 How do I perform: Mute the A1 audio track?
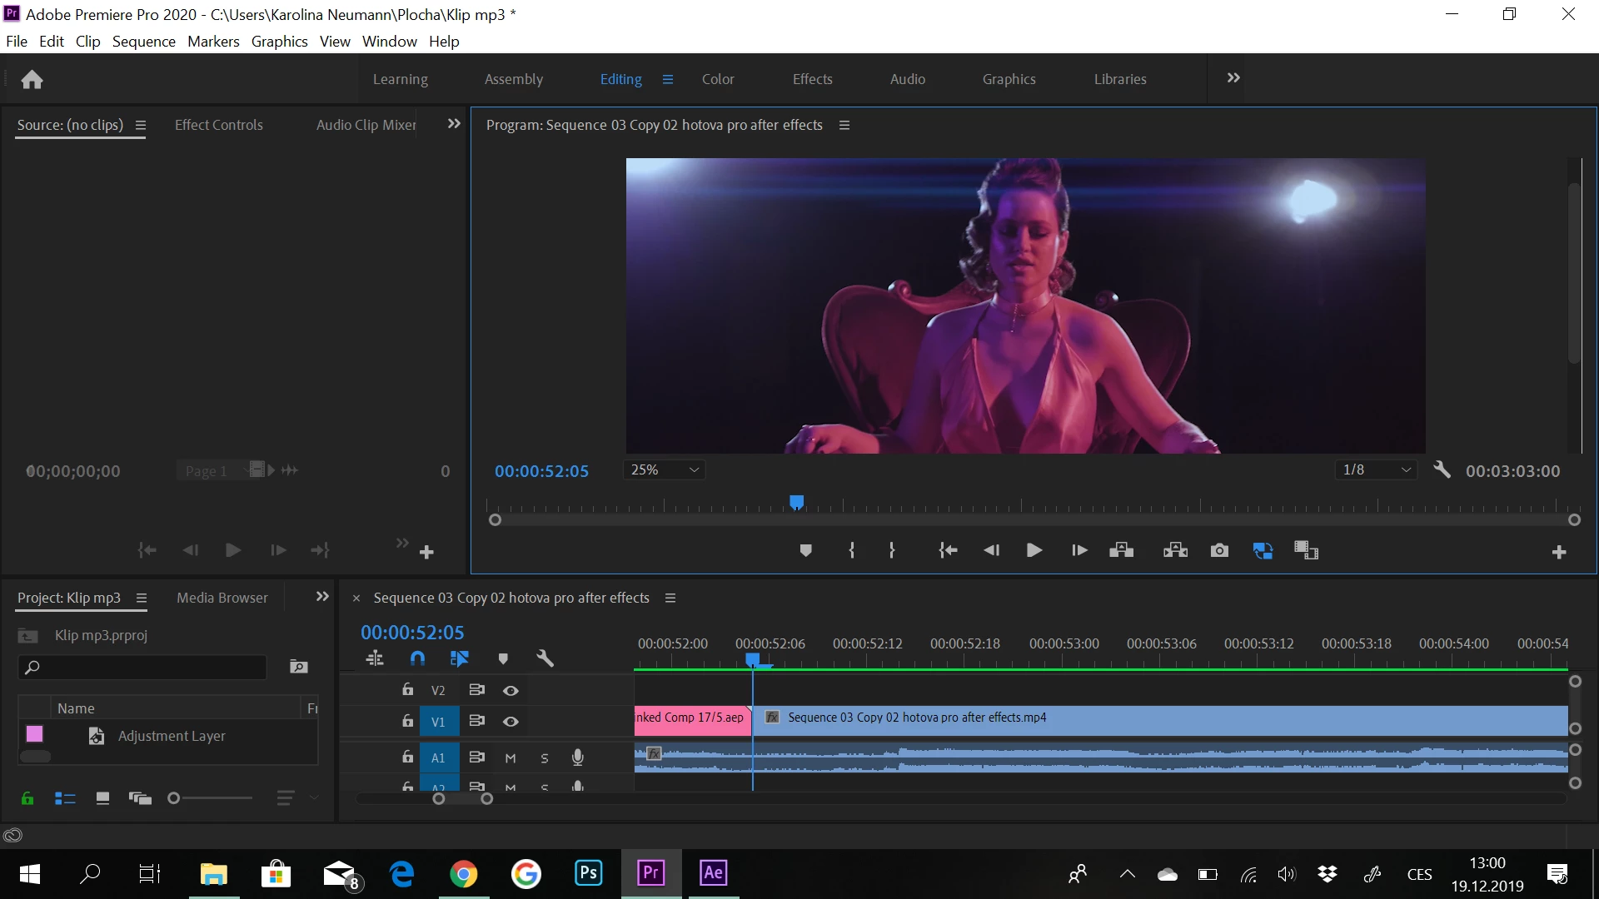(511, 758)
